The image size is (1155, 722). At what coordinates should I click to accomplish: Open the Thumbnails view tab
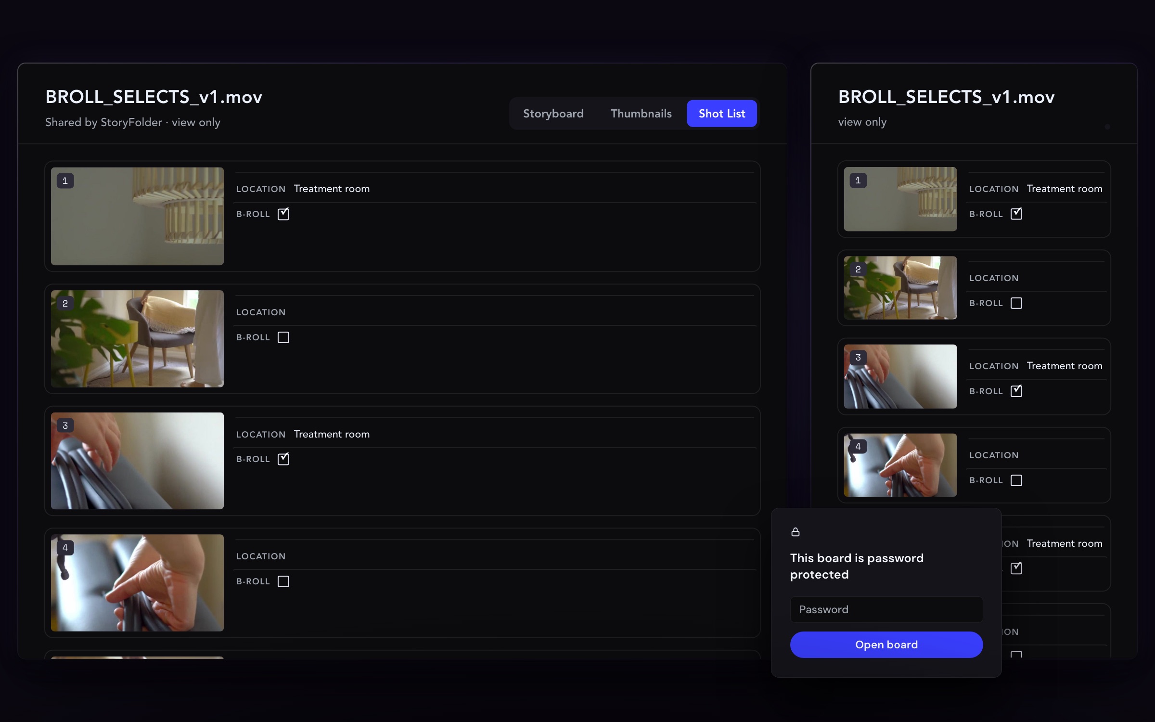click(x=641, y=114)
